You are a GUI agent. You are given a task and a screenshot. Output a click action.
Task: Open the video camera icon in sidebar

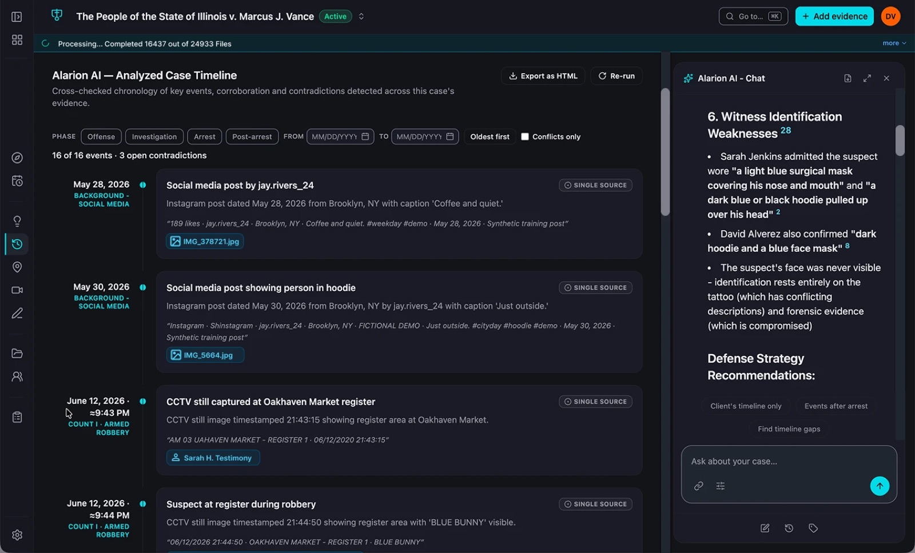point(17,290)
